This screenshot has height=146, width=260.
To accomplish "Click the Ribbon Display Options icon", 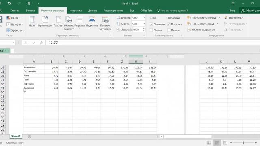I will click(233, 3).
